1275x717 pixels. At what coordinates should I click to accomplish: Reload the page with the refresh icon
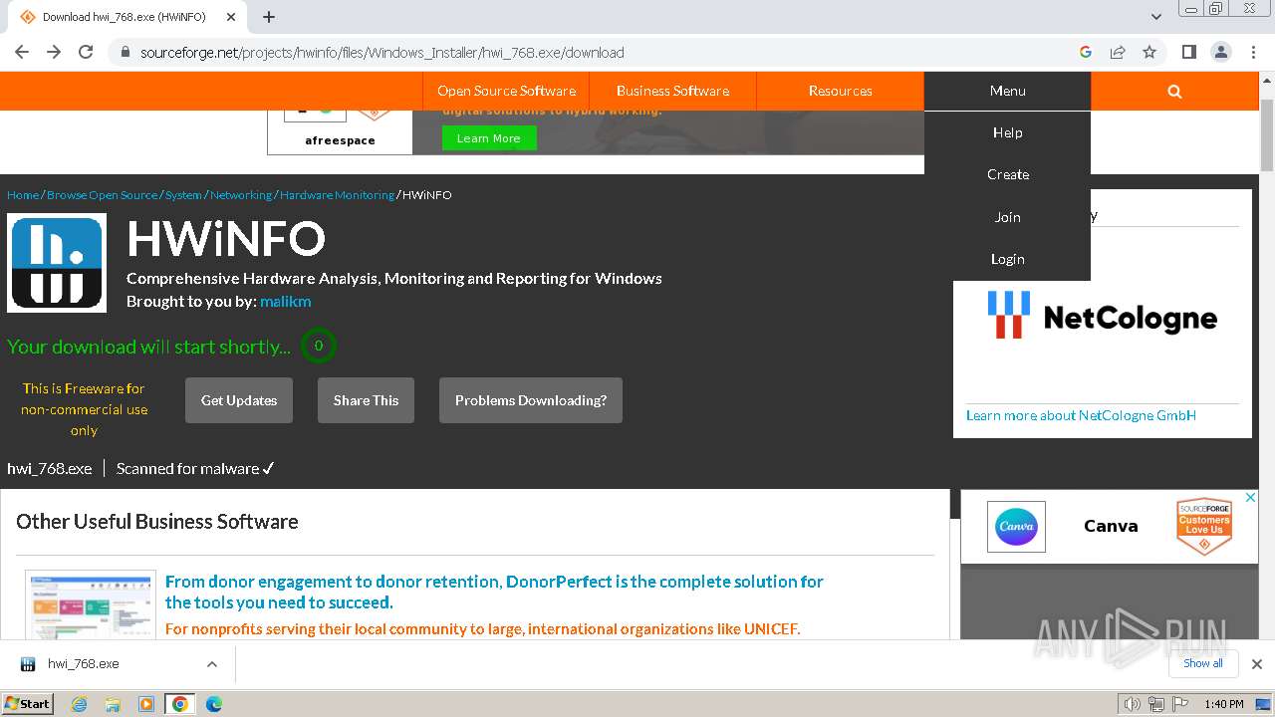point(86,52)
